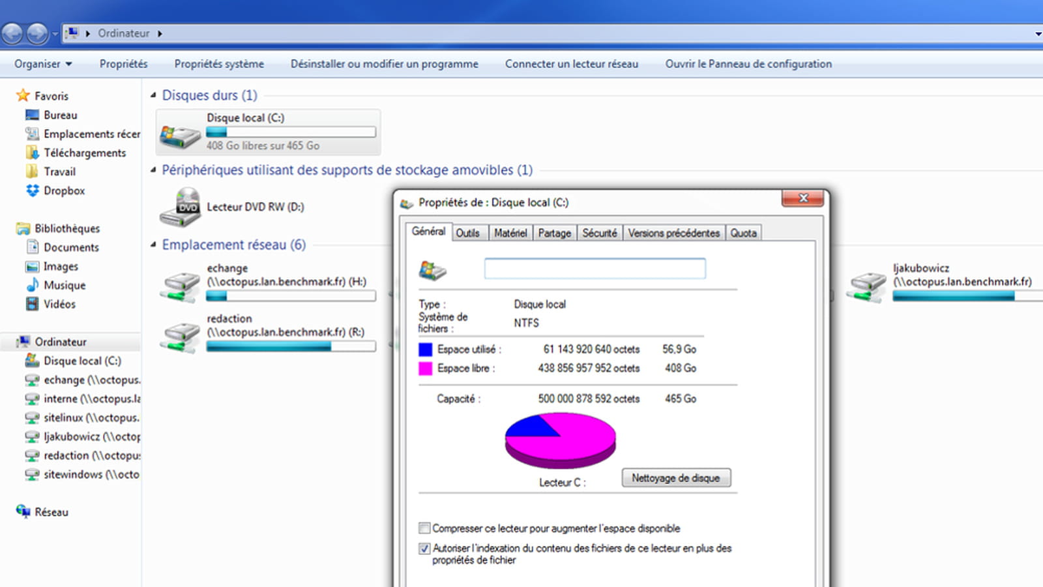Image resolution: width=1043 pixels, height=587 pixels.
Task: Open Réseau network icon in sidebar
Action: (23, 512)
